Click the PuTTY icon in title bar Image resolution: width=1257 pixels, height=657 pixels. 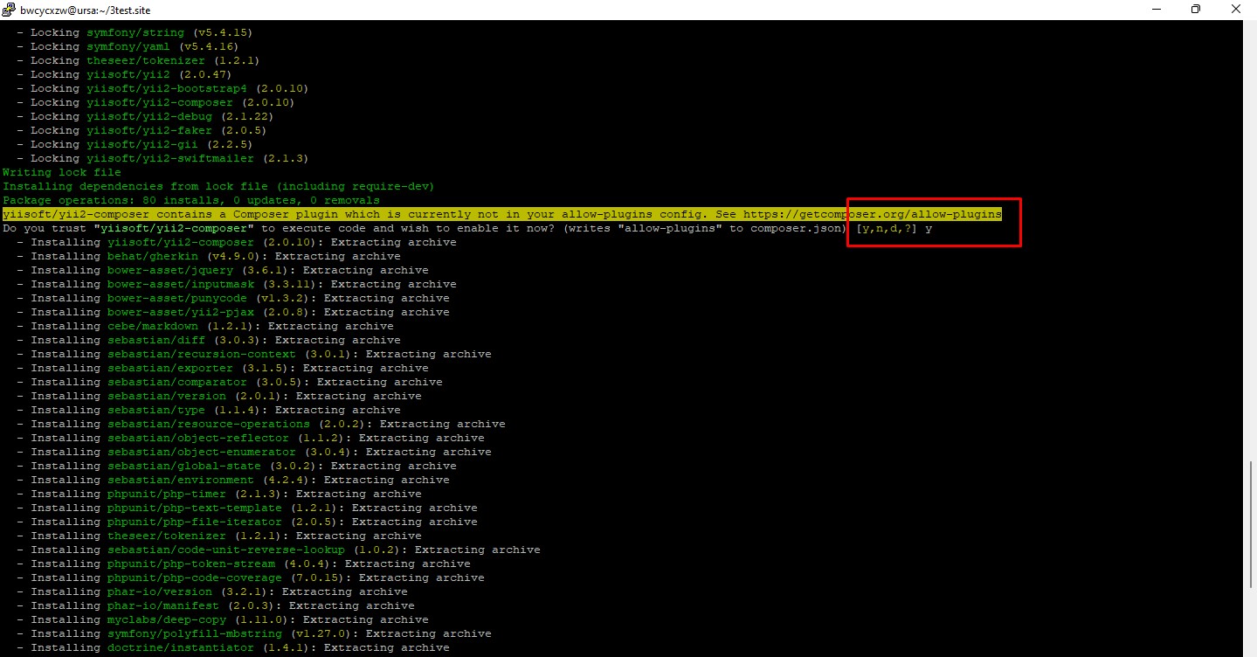pos(9,9)
